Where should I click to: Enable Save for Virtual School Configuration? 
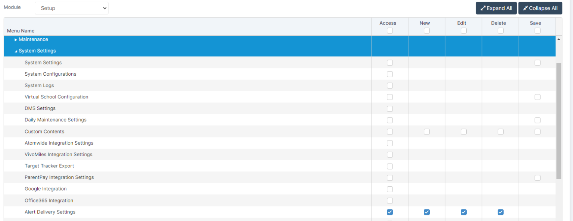[537, 97]
